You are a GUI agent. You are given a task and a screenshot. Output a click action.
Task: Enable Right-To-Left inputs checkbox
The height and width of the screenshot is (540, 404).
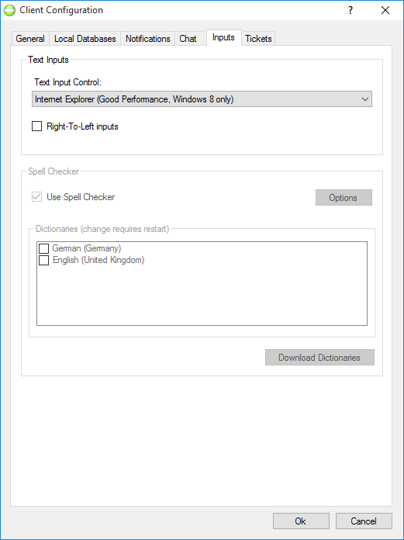[x=36, y=126]
